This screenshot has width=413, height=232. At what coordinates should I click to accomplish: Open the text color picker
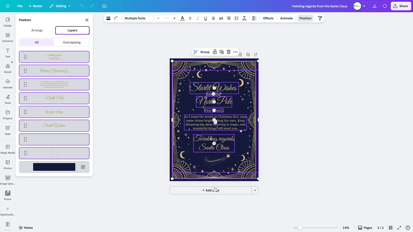pyautogui.click(x=182, y=18)
